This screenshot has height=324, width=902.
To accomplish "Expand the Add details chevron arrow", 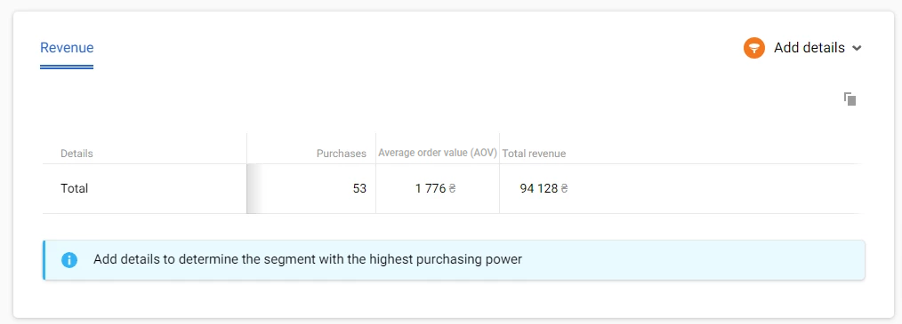I will tap(857, 48).
